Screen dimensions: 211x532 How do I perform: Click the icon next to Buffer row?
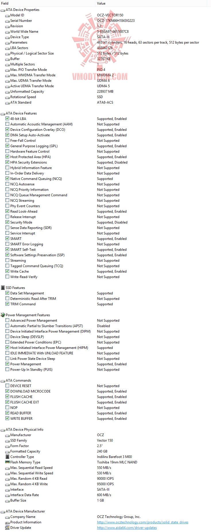[x=7, y=59]
